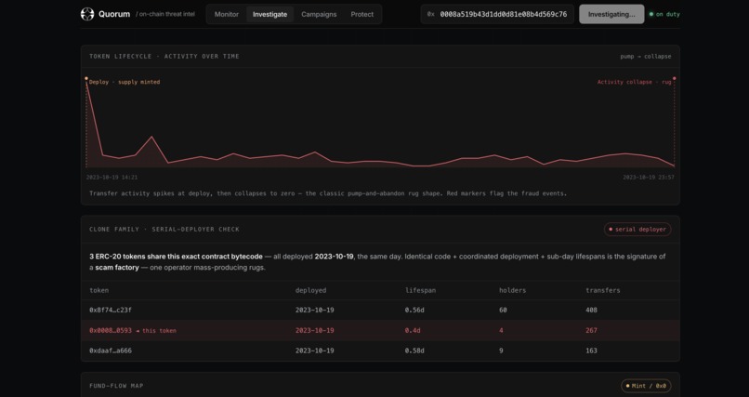Click transfers value 163
The width and height of the screenshot is (749, 397).
(x=591, y=351)
